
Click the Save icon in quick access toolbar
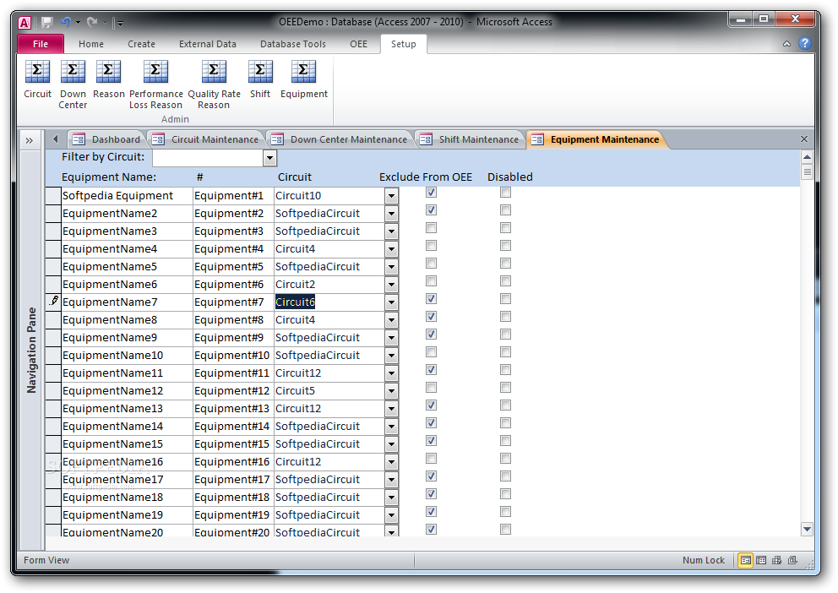pos(47,23)
